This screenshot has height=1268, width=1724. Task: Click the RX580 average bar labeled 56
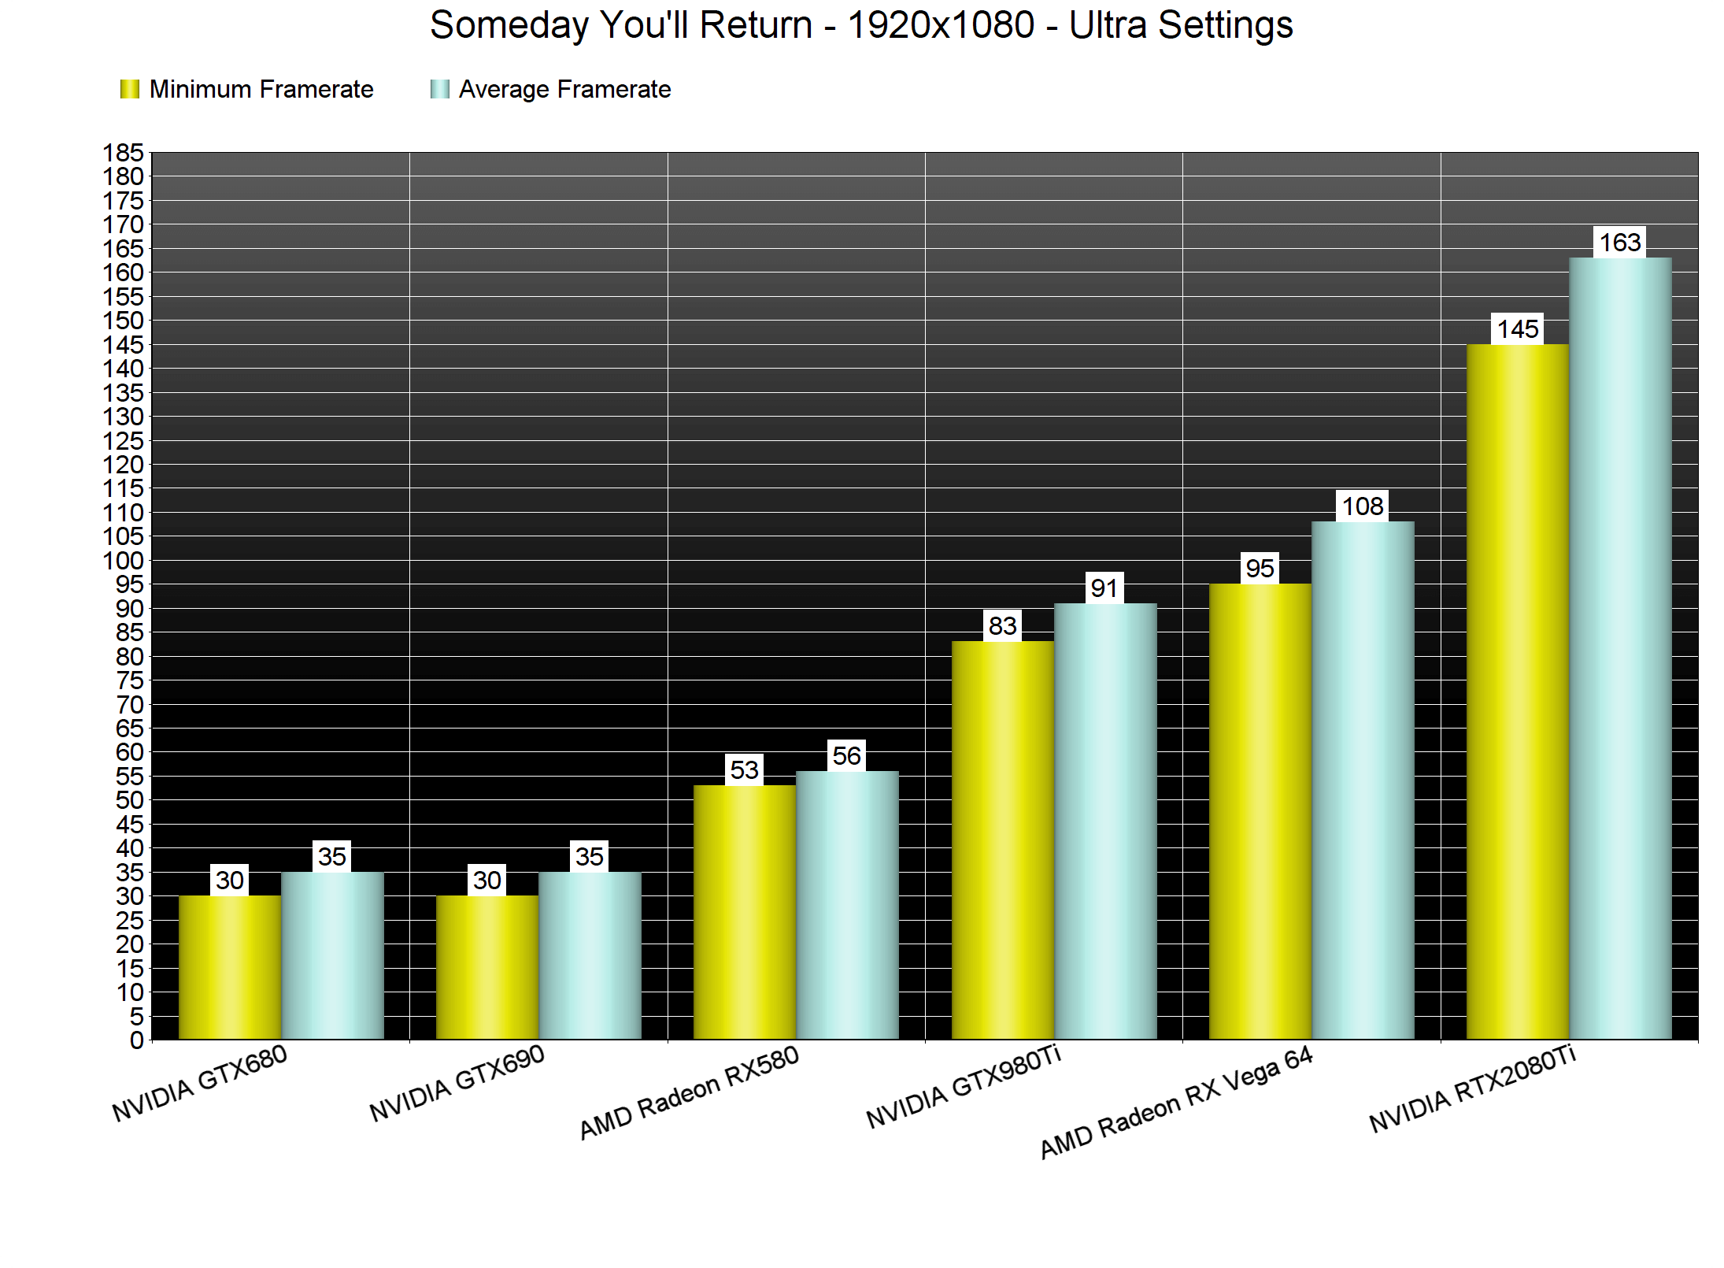[x=847, y=906]
